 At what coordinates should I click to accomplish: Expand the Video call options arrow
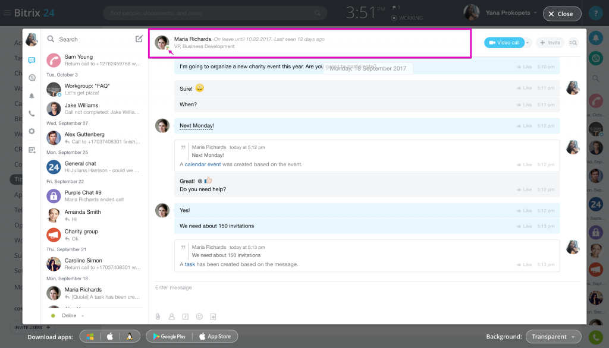(x=528, y=43)
